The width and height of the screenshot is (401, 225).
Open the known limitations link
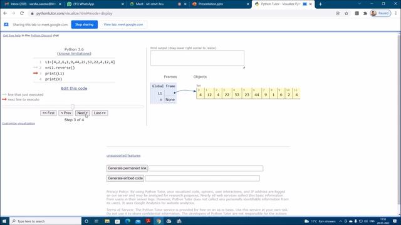click(74, 54)
